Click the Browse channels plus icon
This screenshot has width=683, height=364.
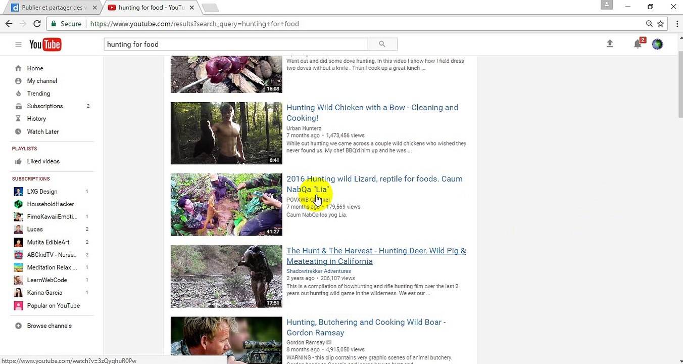(x=18, y=326)
